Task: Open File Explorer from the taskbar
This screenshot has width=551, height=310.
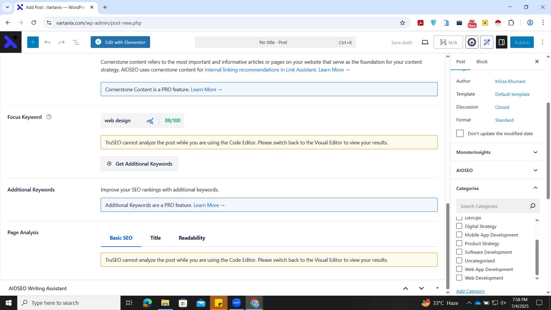Action: point(165,303)
